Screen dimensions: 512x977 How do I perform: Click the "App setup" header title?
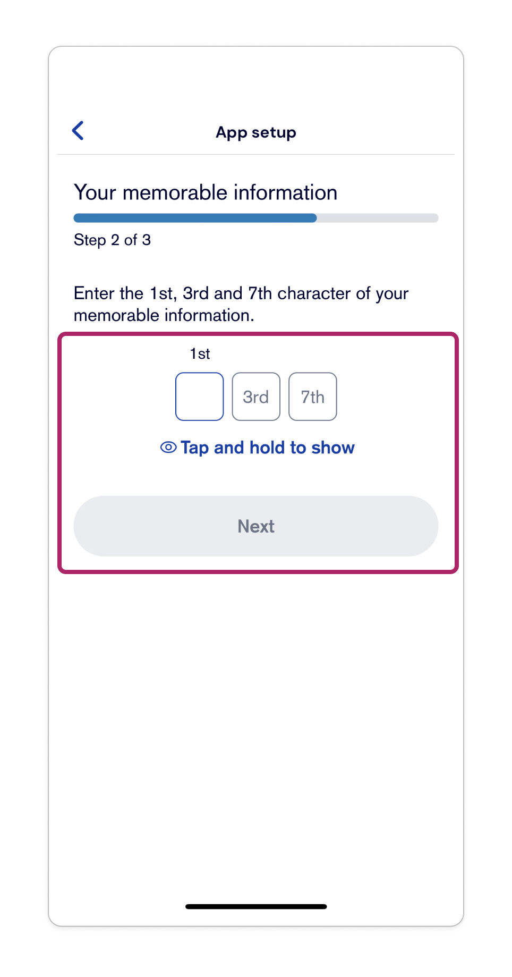256,132
